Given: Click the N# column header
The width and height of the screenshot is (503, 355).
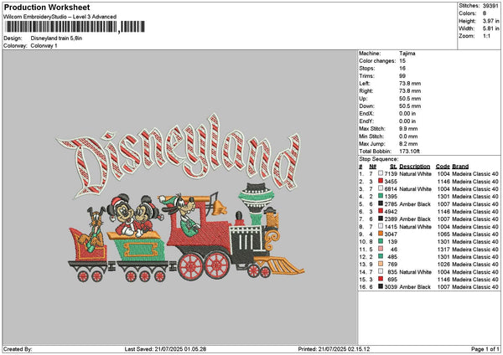Looking at the screenshot, I should point(372,167).
